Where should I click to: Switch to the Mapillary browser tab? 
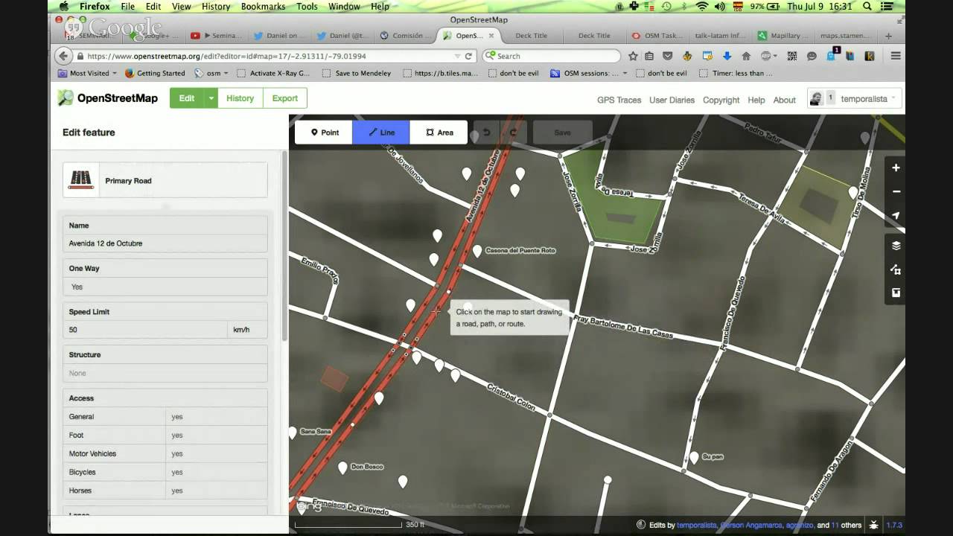click(782, 35)
